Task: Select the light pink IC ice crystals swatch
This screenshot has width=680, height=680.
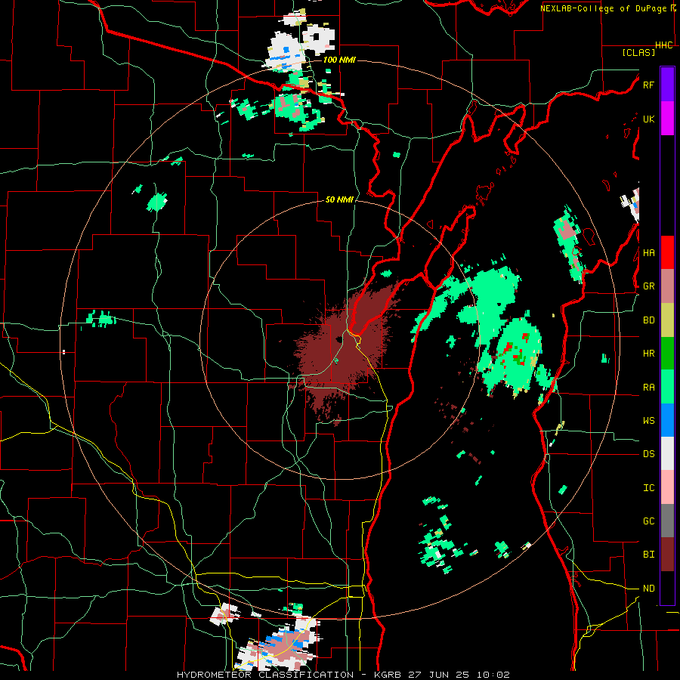Action: [667, 487]
